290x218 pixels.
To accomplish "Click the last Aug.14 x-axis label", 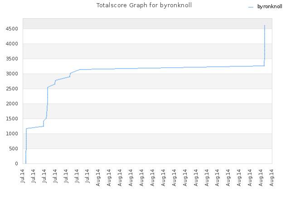I will coord(272,178).
